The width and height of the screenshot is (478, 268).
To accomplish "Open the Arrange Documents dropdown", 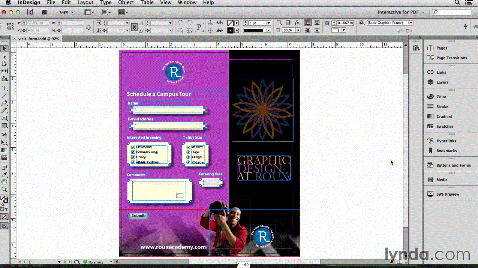I will pyautogui.click(x=123, y=12).
